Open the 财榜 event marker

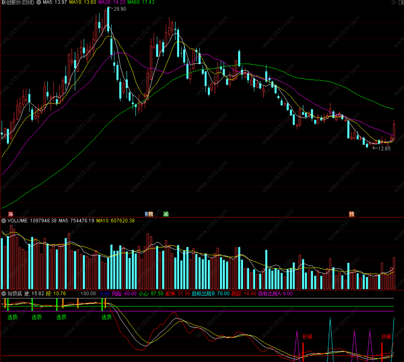pos(149,214)
